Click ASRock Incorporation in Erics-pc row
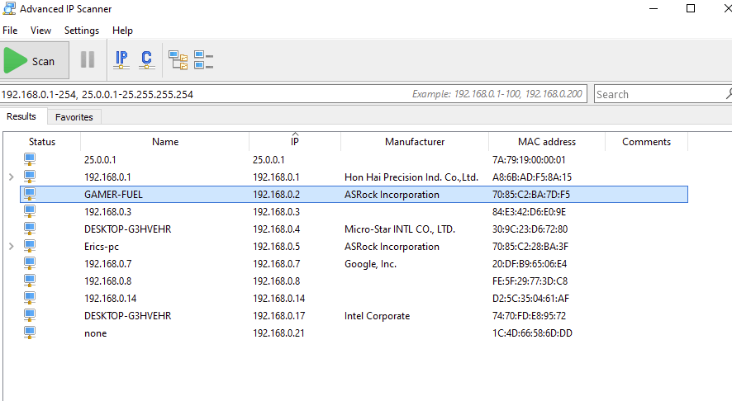The height and width of the screenshot is (401, 732). (x=392, y=247)
